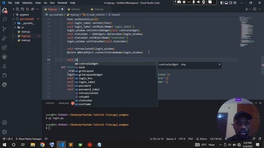Open the File menu
Image resolution: width=264 pixels, height=148 pixels.
point(10,3)
